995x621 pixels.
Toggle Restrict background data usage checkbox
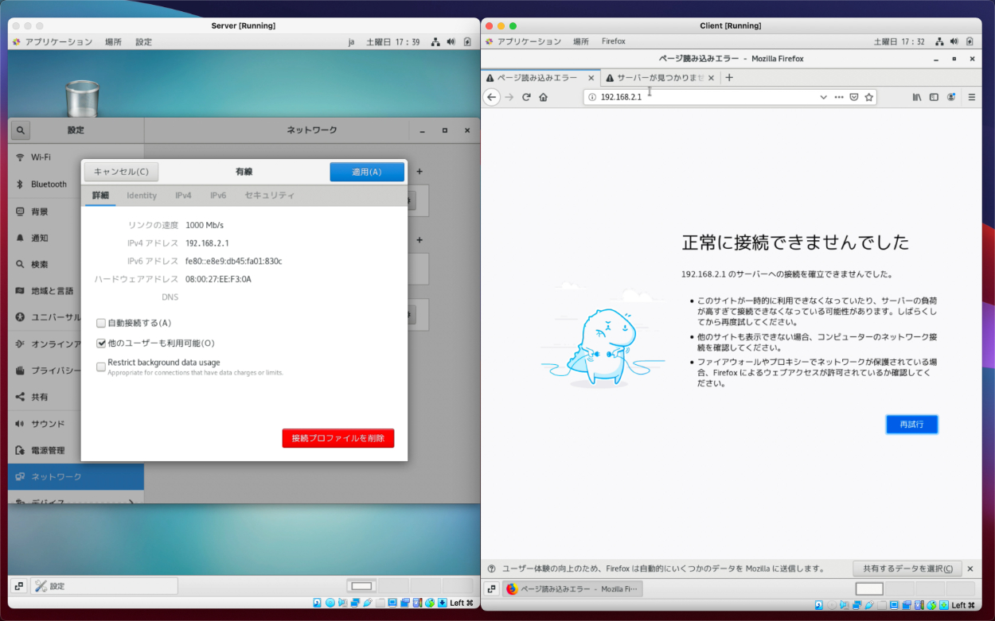101,367
